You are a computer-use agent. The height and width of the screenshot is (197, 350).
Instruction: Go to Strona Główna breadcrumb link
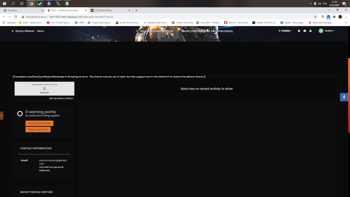(x=24, y=31)
